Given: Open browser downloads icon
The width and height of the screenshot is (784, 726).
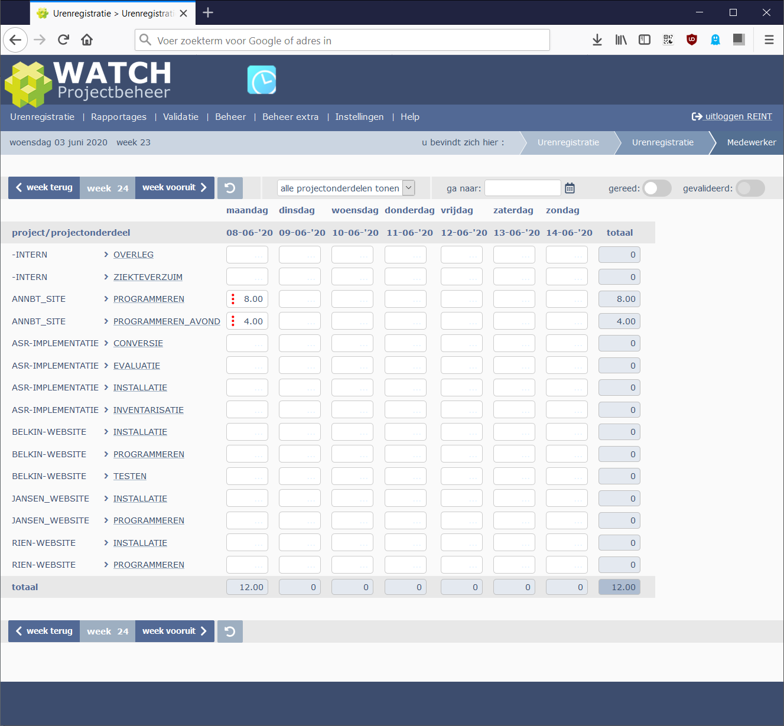Looking at the screenshot, I should click(x=597, y=40).
